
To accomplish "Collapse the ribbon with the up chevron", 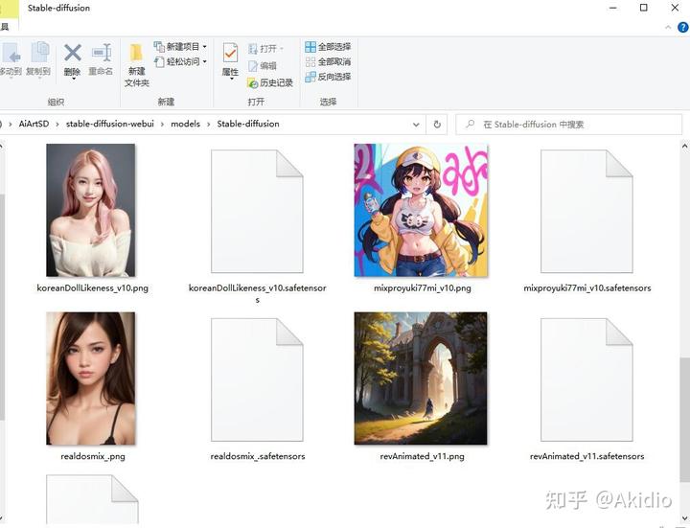I will click(668, 27).
